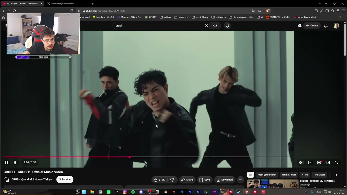
Task: Select the Pop Music chip
Action: pos(319,175)
